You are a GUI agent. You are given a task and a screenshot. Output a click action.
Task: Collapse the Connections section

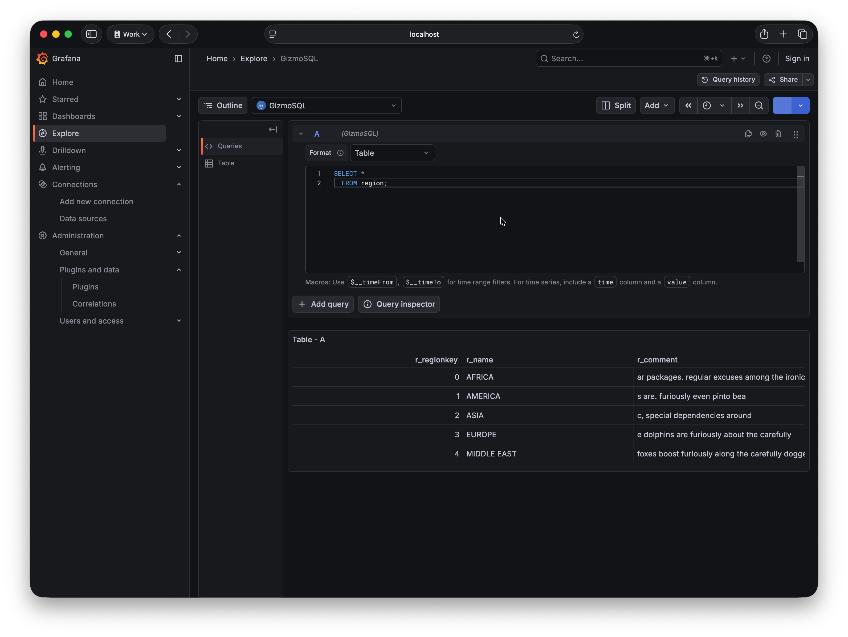point(179,184)
